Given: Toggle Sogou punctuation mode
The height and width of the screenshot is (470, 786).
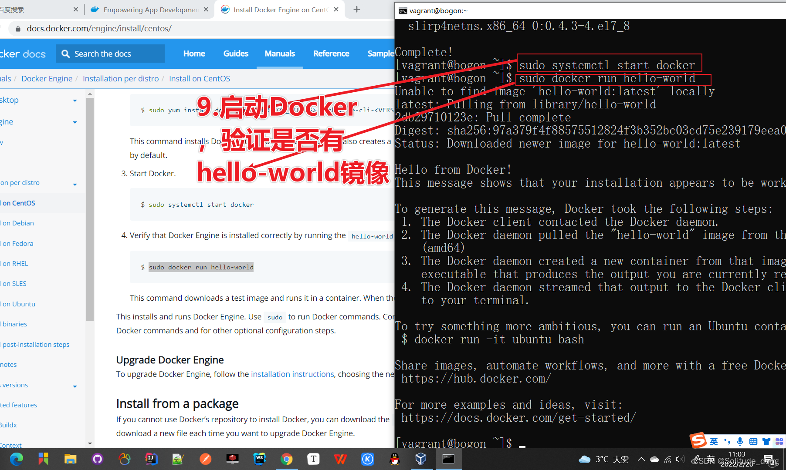Looking at the screenshot, I should (x=727, y=442).
